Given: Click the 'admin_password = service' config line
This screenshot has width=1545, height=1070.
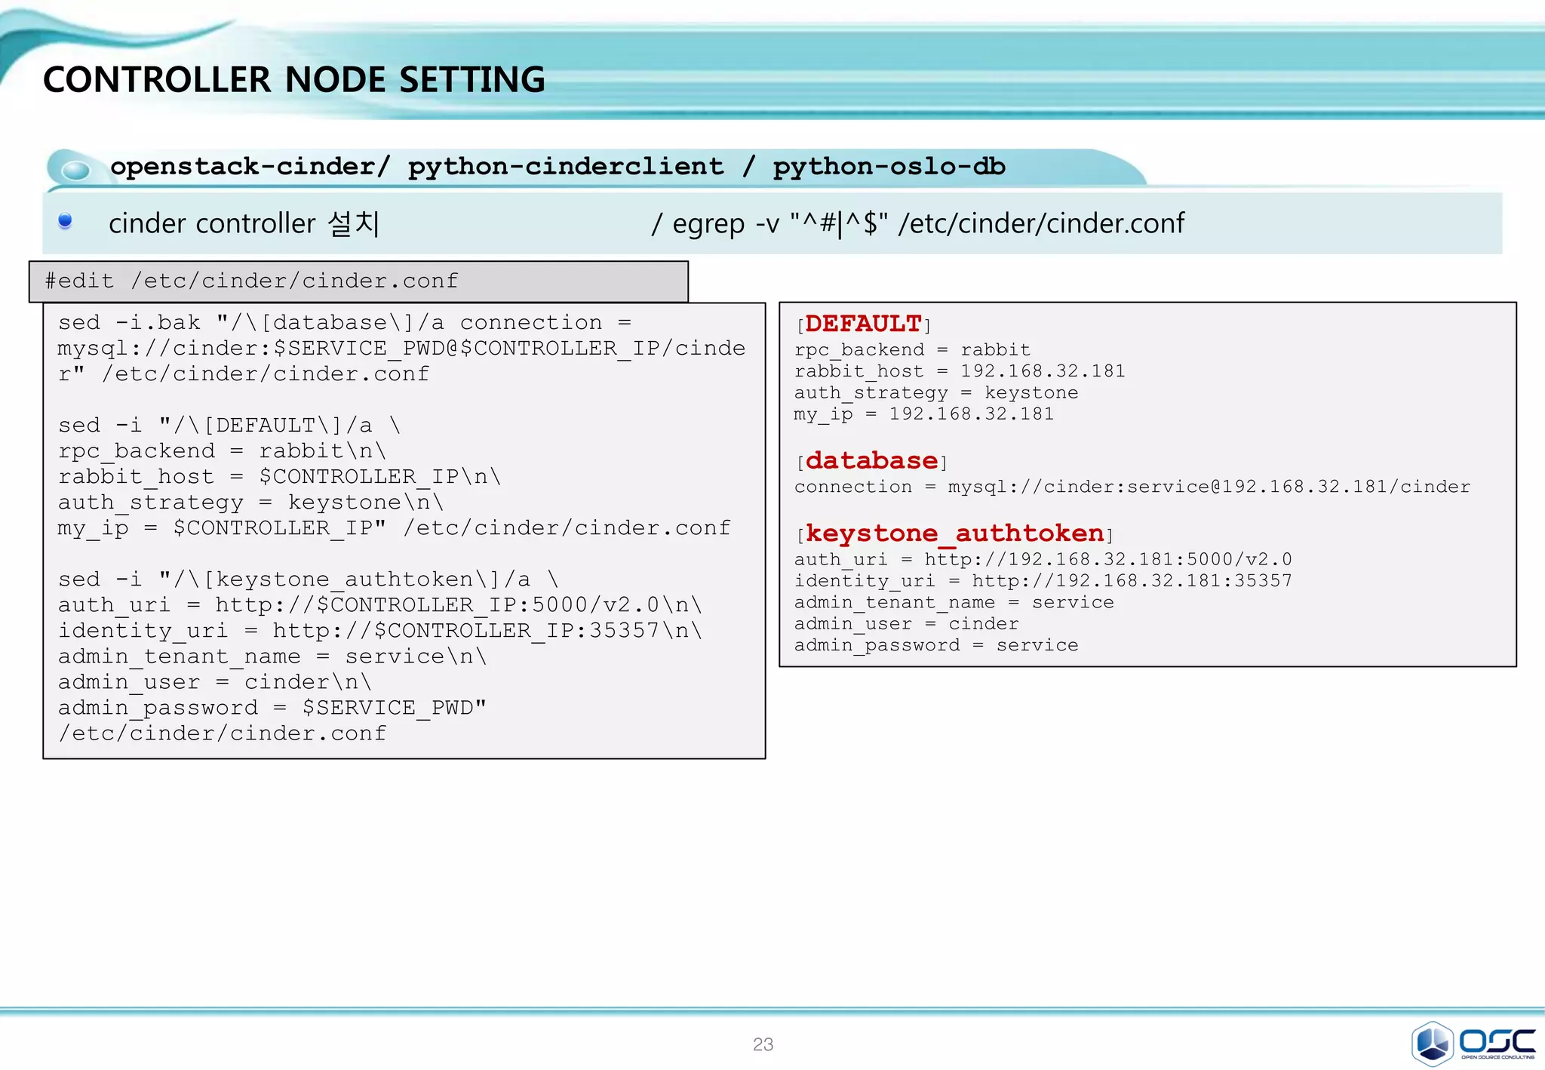Looking at the screenshot, I should (x=935, y=645).
